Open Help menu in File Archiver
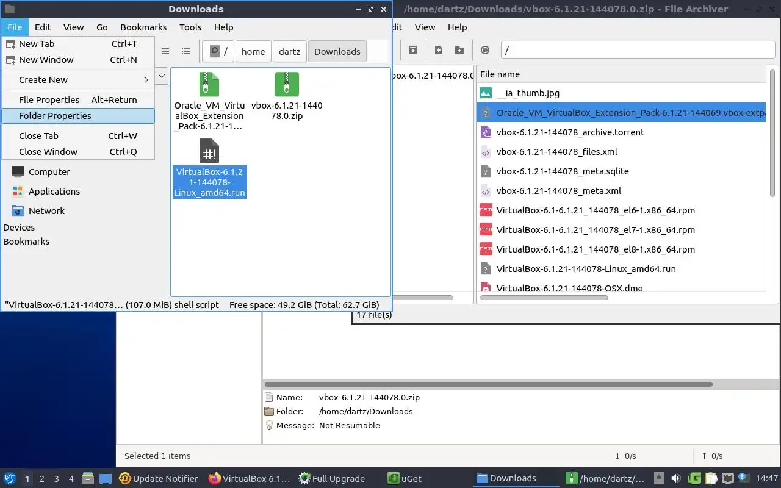Viewport: 781px width, 488px height. tap(458, 27)
